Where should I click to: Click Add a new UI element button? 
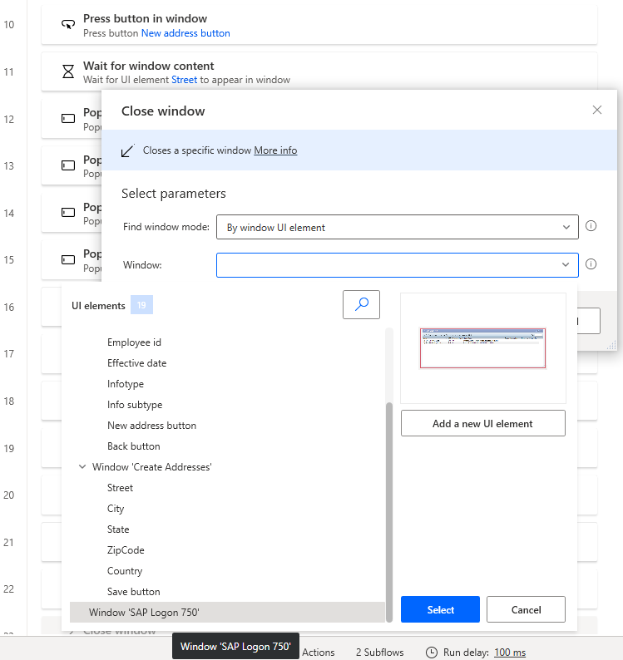pos(482,423)
